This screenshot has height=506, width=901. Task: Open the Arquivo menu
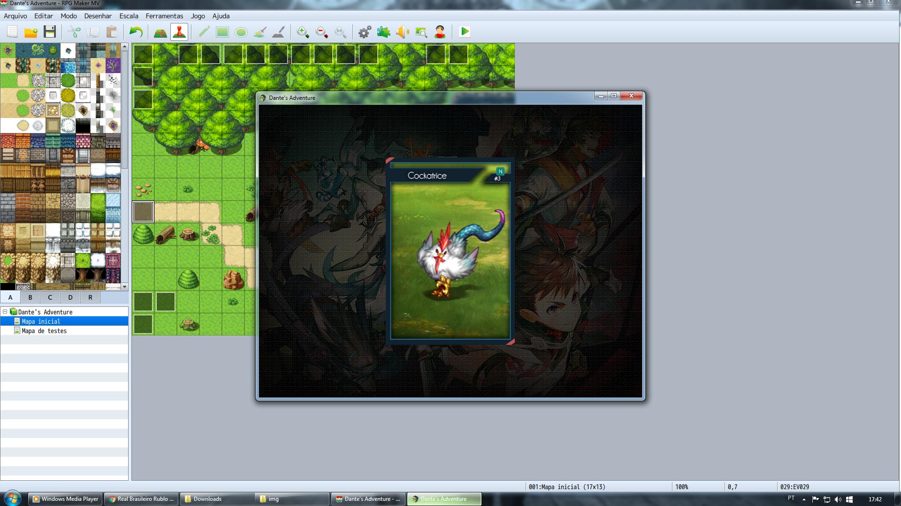15,16
